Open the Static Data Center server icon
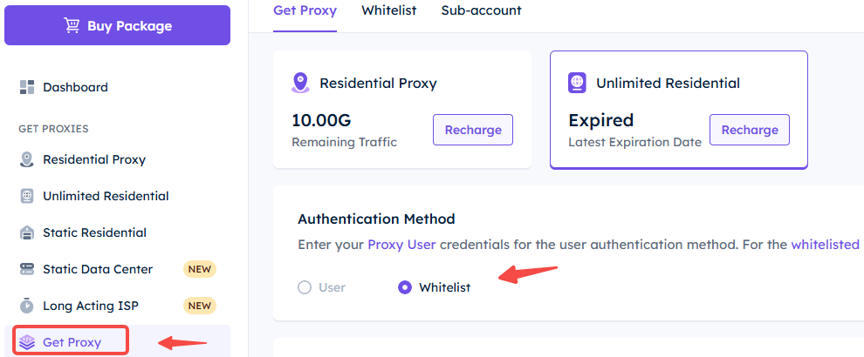Image resolution: width=864 pixels, height=357 pixels. [x=27, y=269]
